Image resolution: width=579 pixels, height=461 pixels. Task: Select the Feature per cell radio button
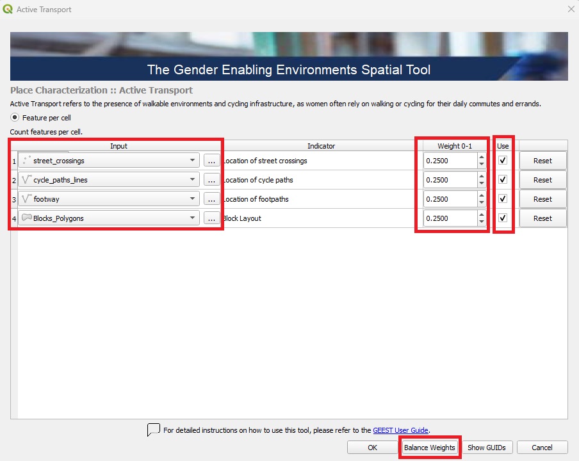click(x=14, y=118)
